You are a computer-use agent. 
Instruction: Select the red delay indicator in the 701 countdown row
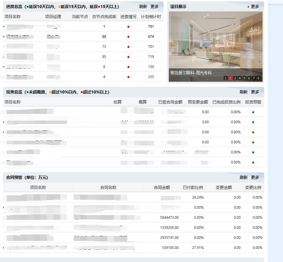(128, 47)
